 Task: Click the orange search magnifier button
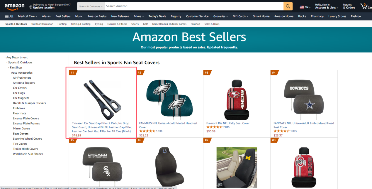point(288,6)
